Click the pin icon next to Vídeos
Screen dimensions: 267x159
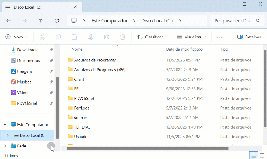pyautogui.click(x=51, y=93)
